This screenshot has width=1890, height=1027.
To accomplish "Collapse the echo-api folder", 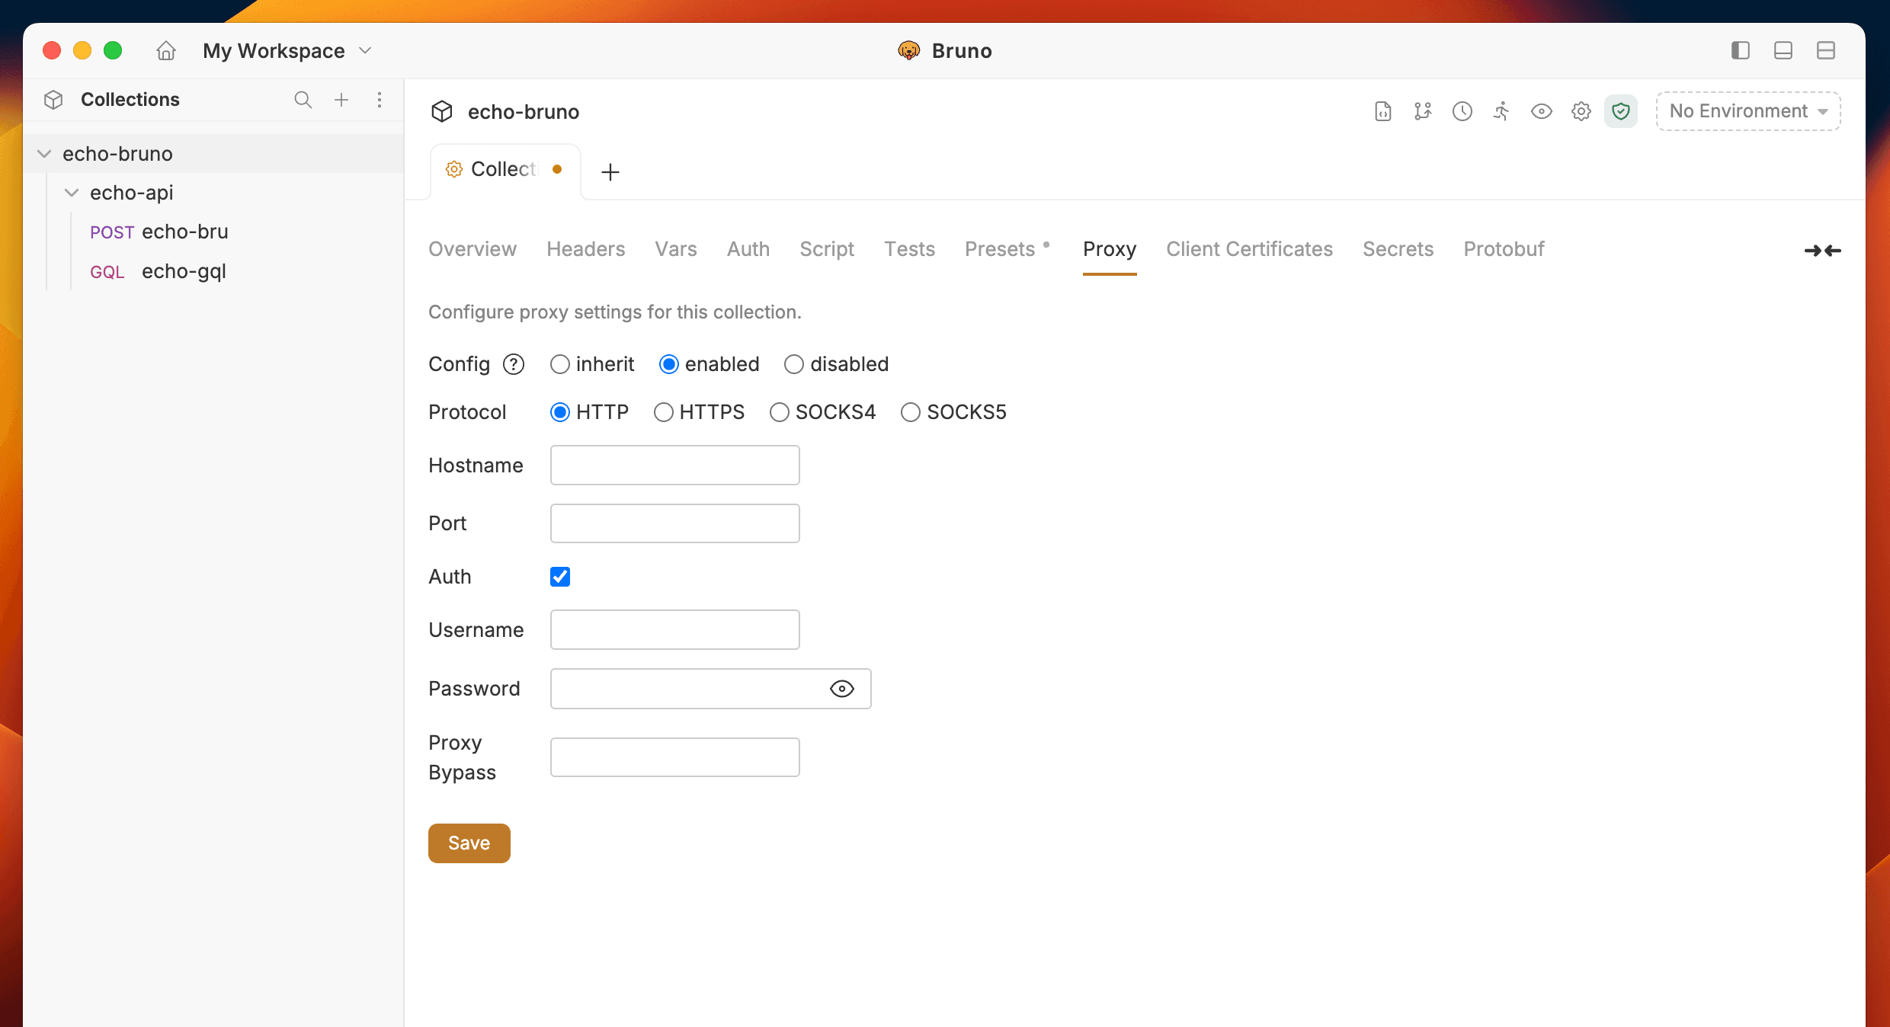I will click(x=72, y=193).
